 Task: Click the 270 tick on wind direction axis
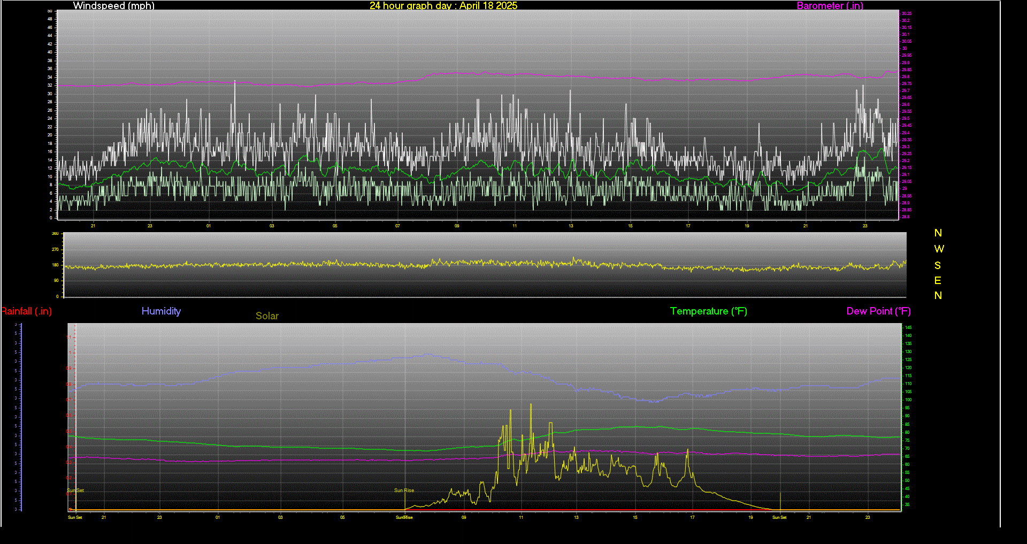pyautogui.click(x=55, y=250)
